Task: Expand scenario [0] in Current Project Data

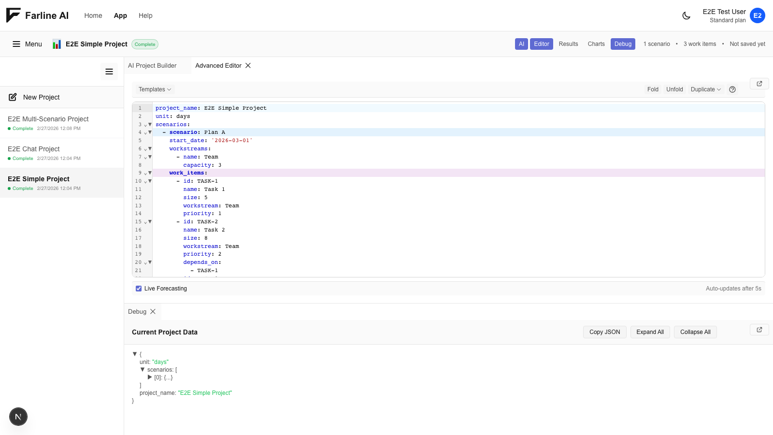Action: coord(150,377)
